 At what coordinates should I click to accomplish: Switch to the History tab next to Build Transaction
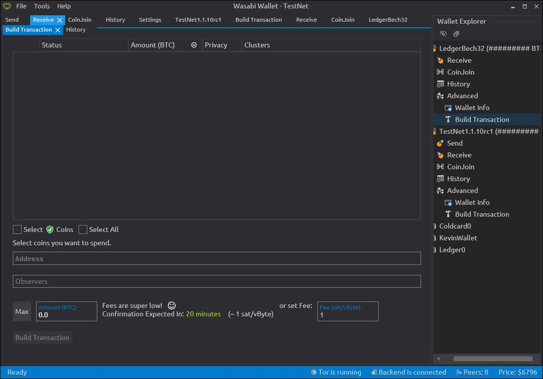point(77,30)
